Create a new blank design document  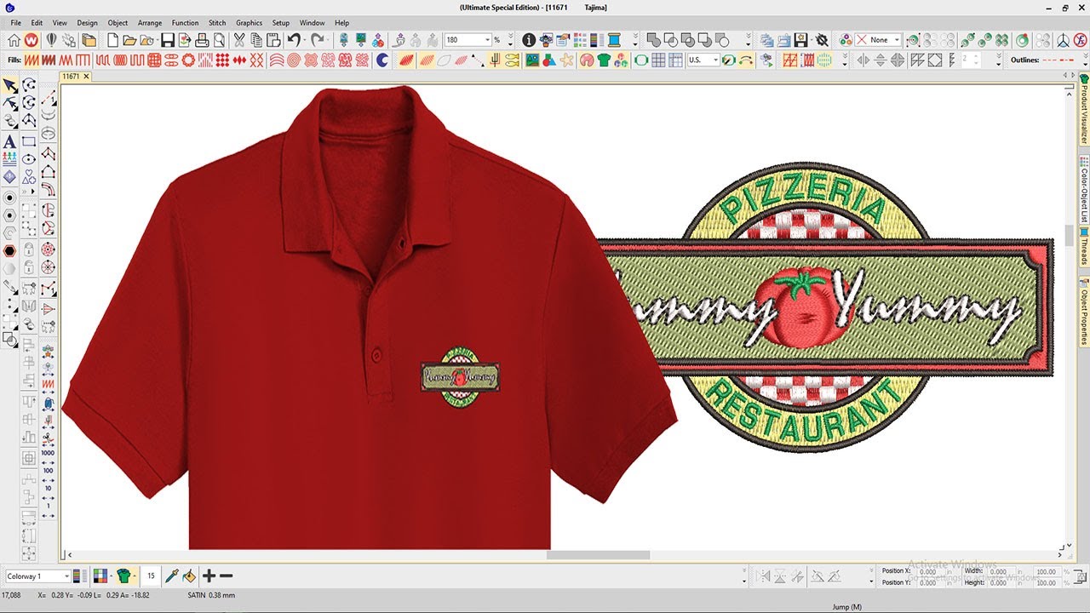click(112, 40)
